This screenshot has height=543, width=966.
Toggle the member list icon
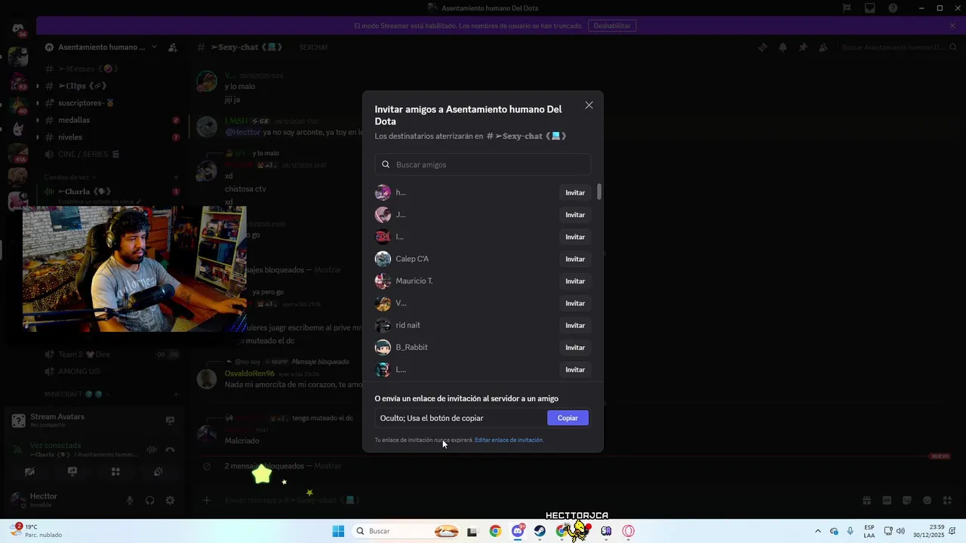point(823,47)
